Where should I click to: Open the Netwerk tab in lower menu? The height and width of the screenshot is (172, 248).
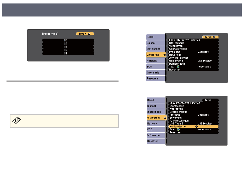[x=156, y=124]
